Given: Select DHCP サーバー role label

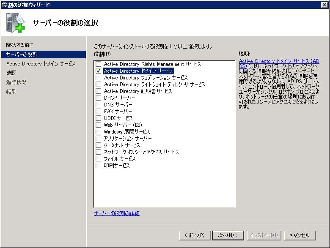Looking at the screenshot, I should pos(120,98).
